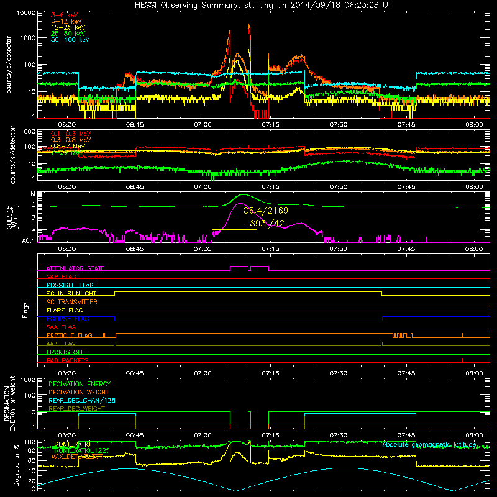Click the 07:30 time label under MeV panel

coord(338,187)
